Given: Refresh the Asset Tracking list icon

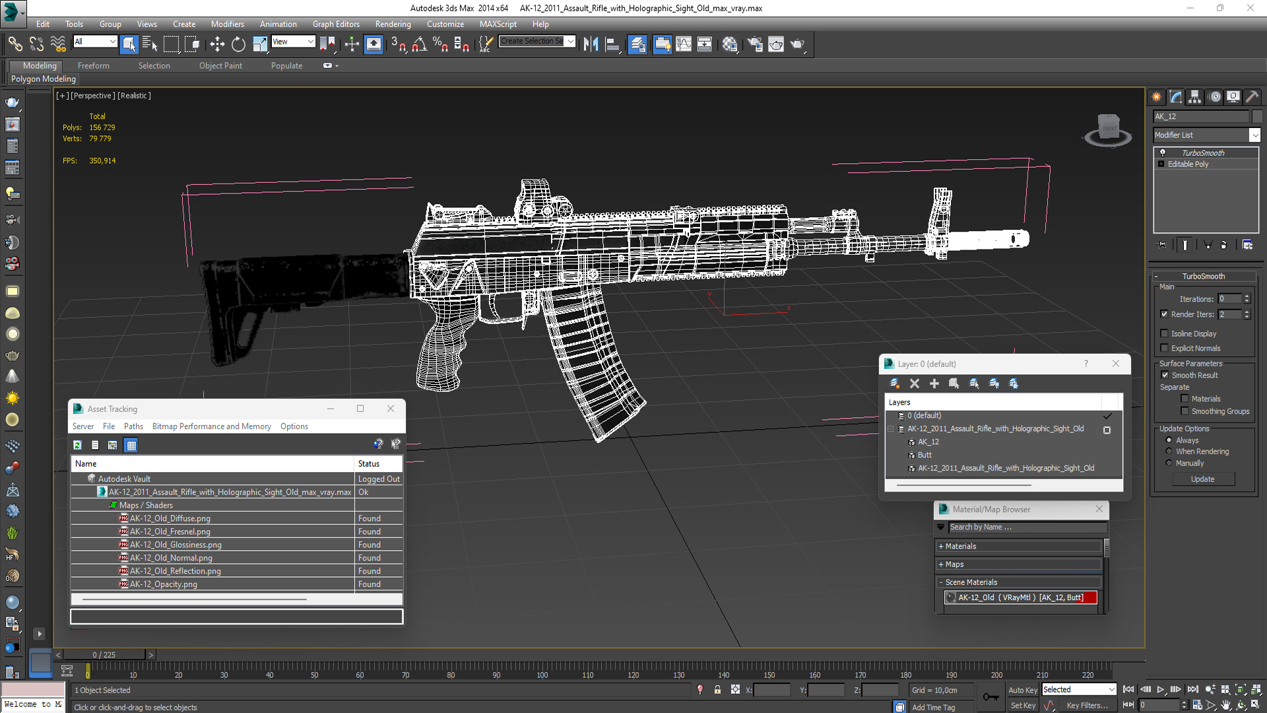Looking at the screenshot, I should (77, 445).
